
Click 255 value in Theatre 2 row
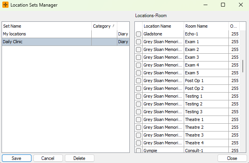(235, 127)
